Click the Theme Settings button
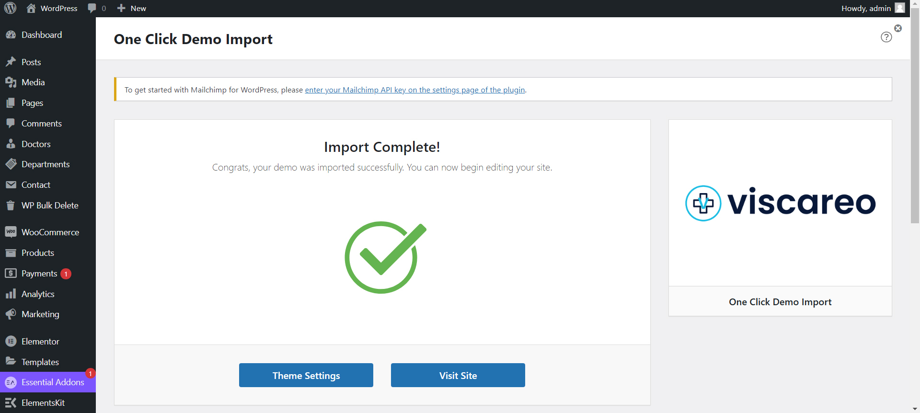This screenshot has width=920, height=413. coord(306,375)
